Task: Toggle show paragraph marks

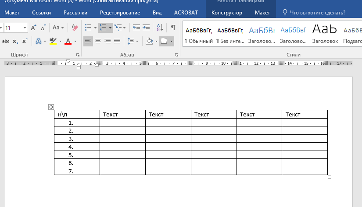Action: coord(173,28)
